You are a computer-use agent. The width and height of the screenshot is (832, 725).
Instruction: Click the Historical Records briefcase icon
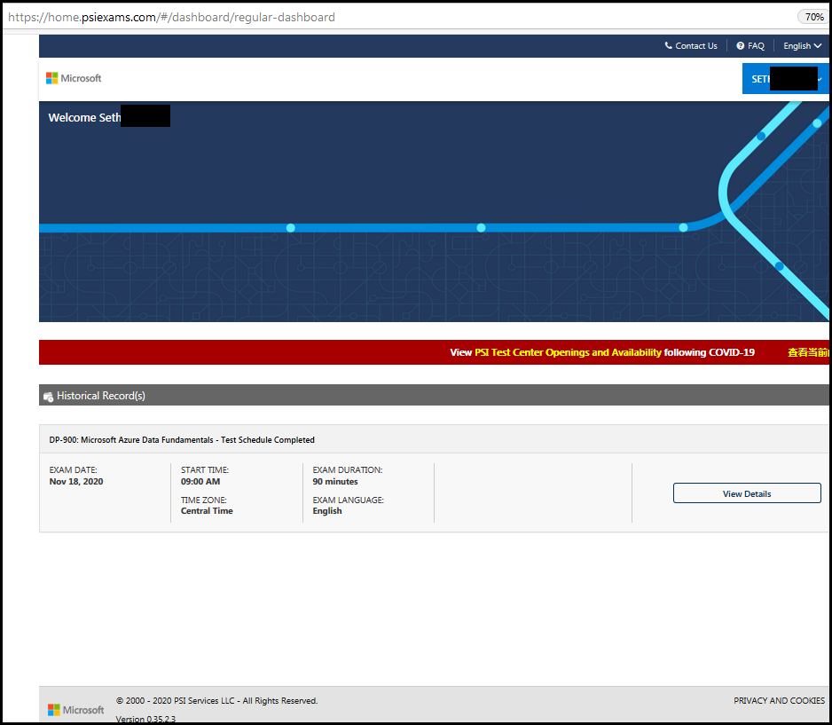point(48,396)
